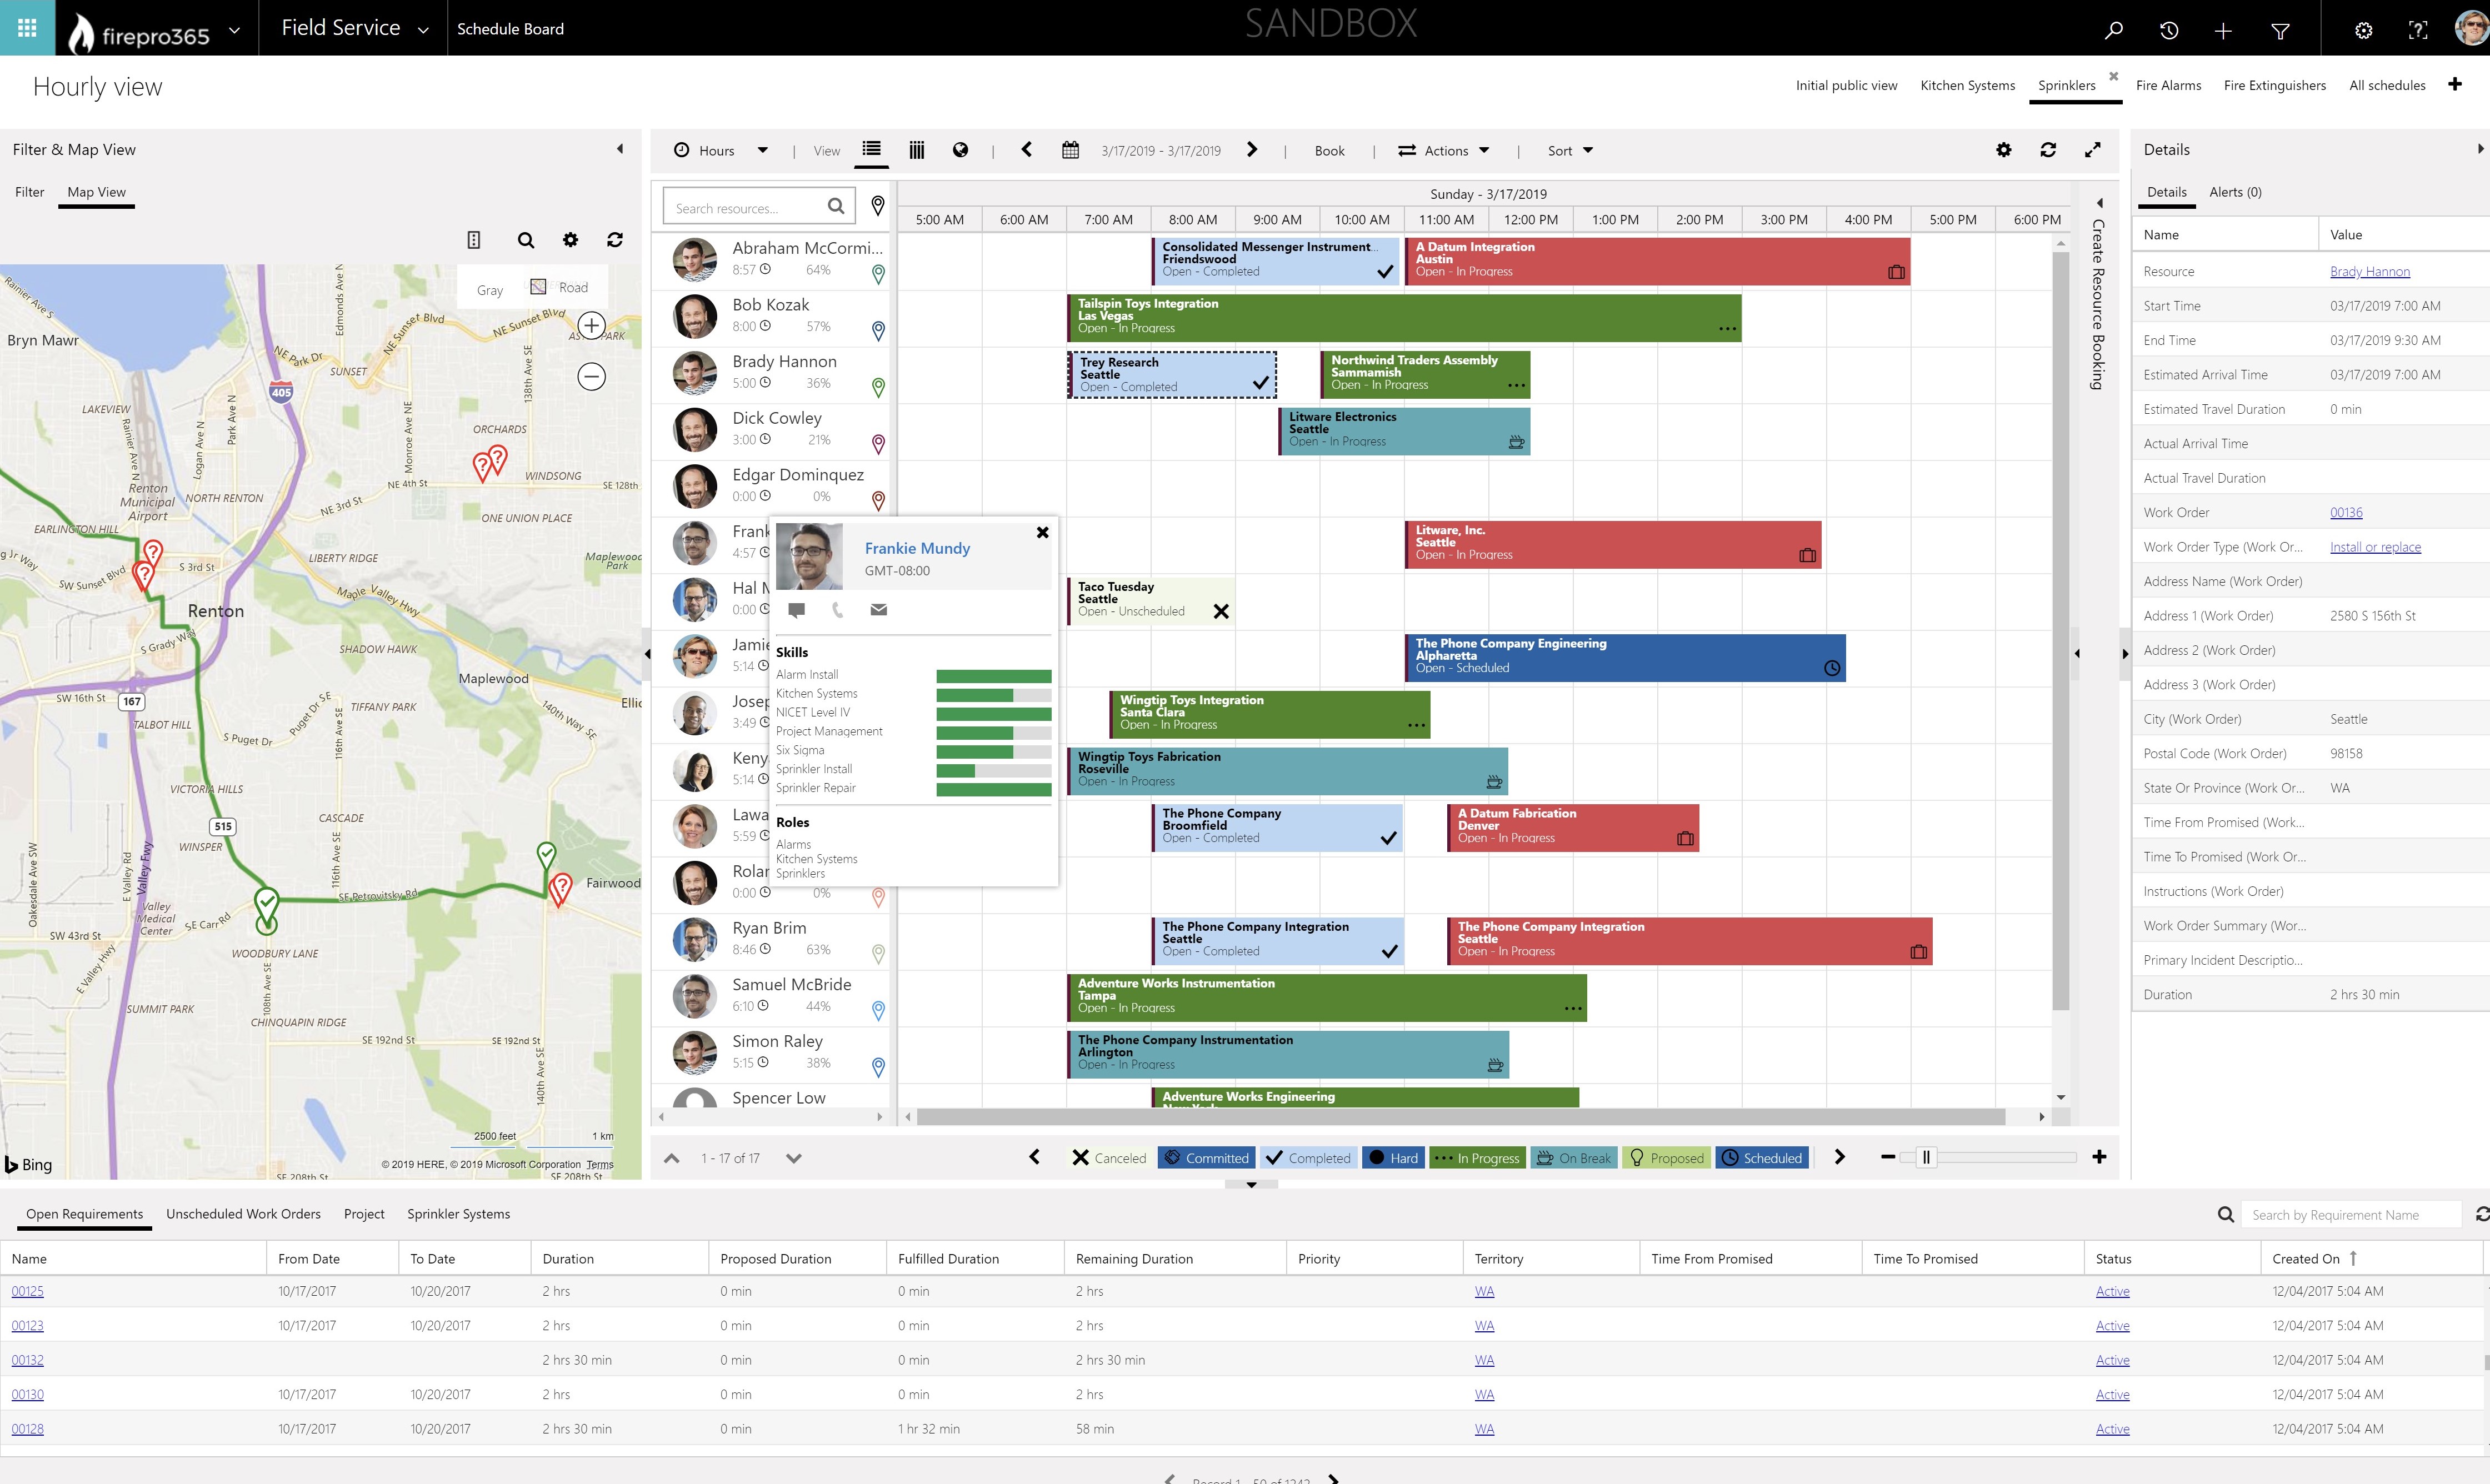Screen dimensions: 2490x1484
Task: Open the Sort dropdown
Action: [1570, 150]
